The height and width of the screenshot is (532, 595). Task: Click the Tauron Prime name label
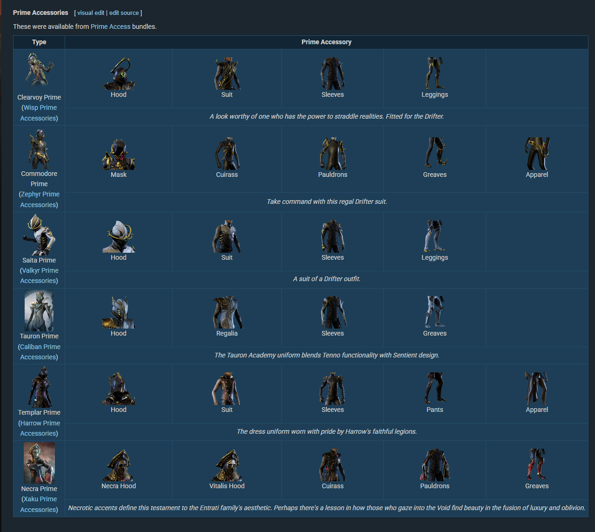coord(39,336)
